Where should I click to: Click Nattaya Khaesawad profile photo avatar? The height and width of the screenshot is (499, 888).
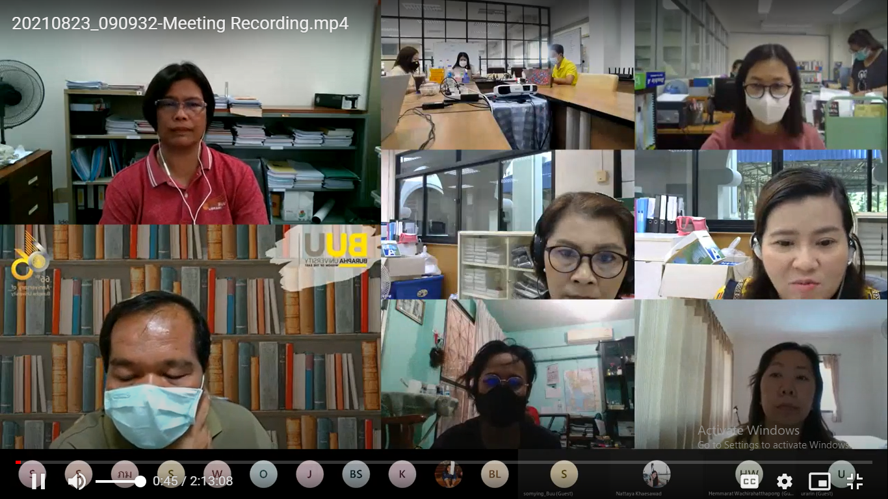(x=656, y=474)
